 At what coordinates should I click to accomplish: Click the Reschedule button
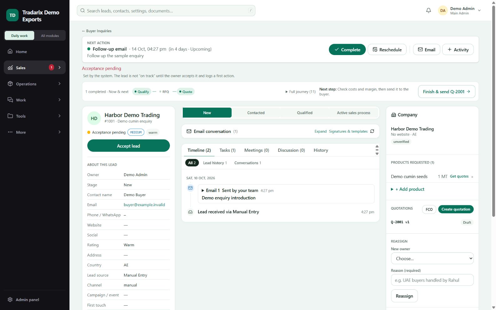click(x=387, y=49)
